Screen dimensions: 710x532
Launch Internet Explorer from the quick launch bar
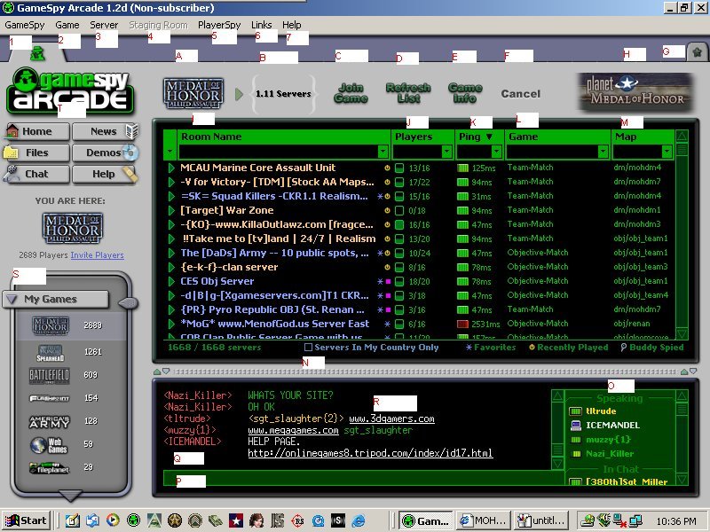[x=359, y=520]
